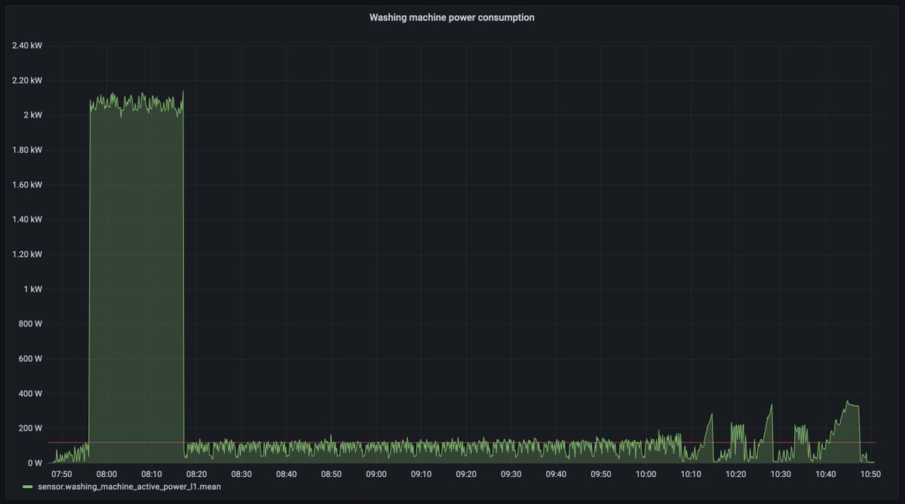905x504 pixels.
Task: Click the 08:50 time axis label
Action: (x=331, y=474)
